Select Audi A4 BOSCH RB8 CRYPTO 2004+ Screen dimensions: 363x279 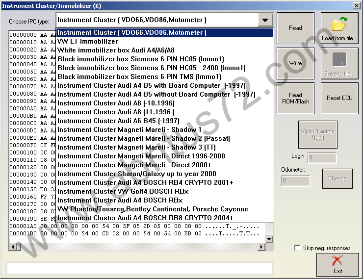[165, 218]
